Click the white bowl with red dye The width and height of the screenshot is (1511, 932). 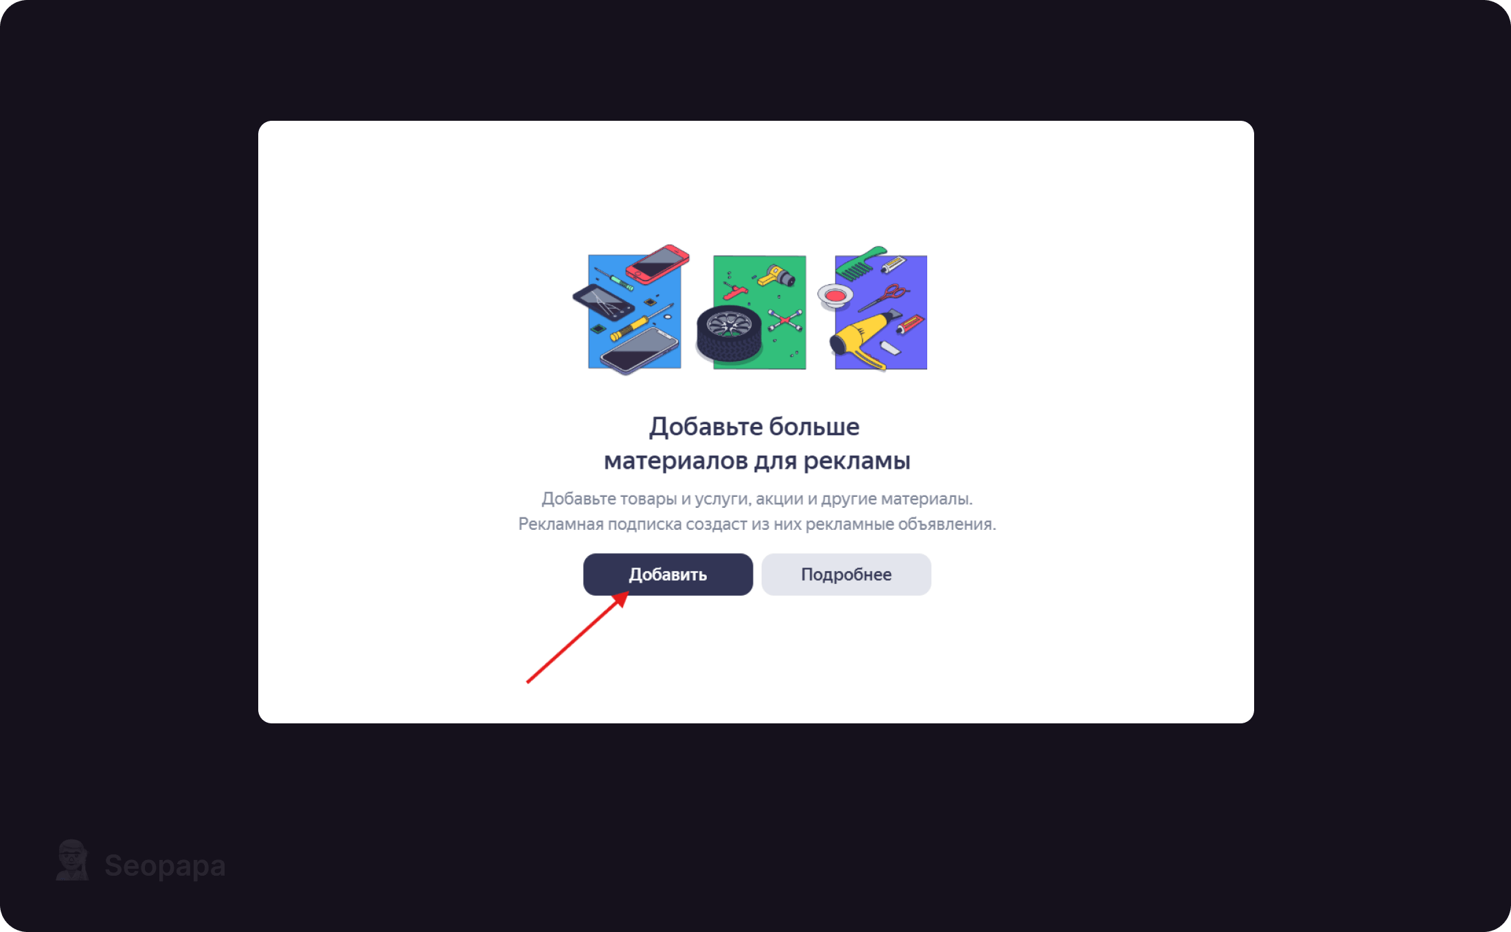835,296
